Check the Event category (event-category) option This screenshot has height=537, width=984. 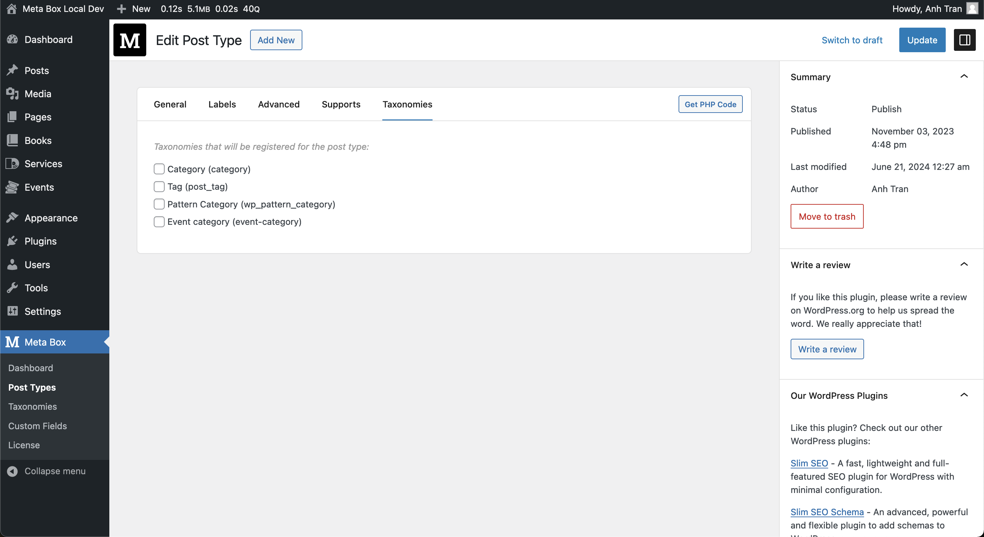click(x=159, y=221)
